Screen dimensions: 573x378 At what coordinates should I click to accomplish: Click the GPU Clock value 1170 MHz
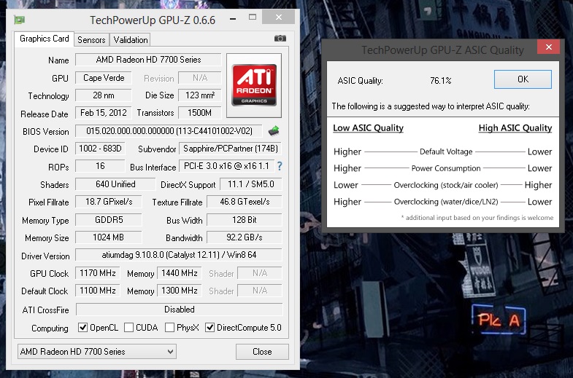pyautogui.click(x=98, y=273)
